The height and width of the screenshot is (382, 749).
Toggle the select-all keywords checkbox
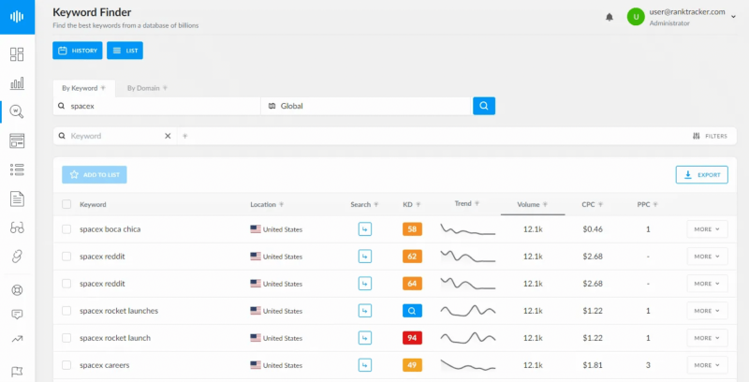[x=66, y=204]
